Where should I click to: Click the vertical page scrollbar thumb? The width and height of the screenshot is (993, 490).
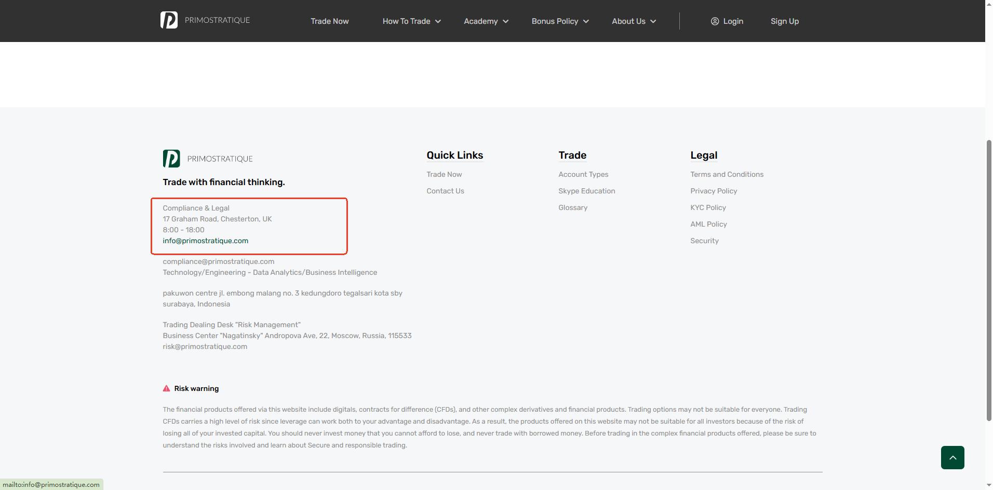(x=989, y=280)
